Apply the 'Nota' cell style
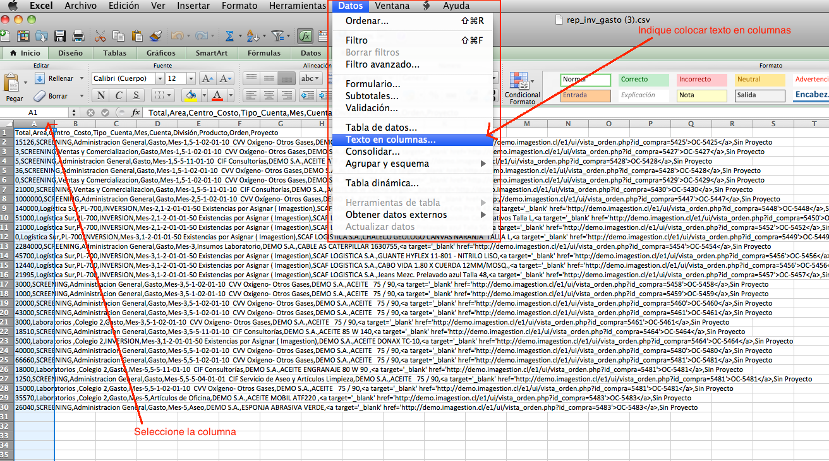829x461 pixels. pyautogui.click(x=701, y=95)
